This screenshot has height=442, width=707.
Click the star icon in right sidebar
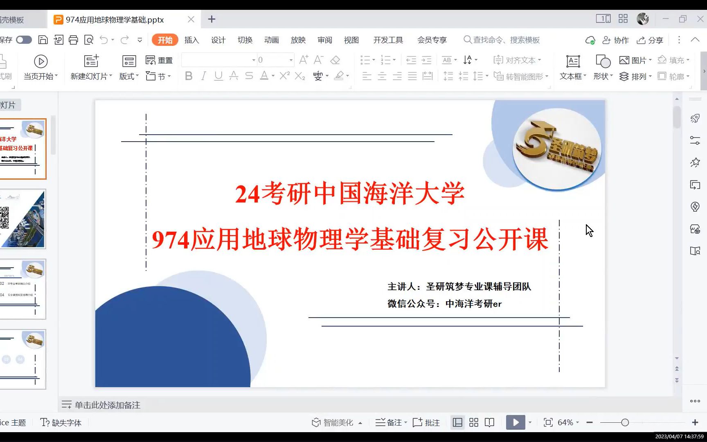695,162
